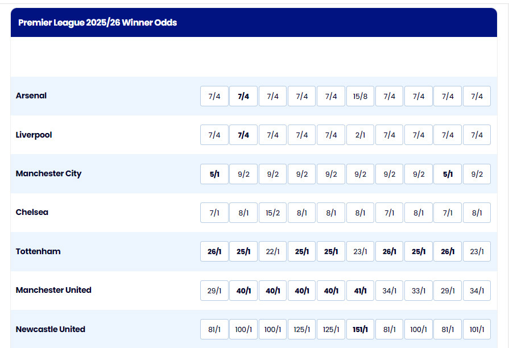Select the bold 7/4 odds for Arsenal
The height and width of the screenshot is (348, 509).
pyautogui.click(x=243, y=96)
